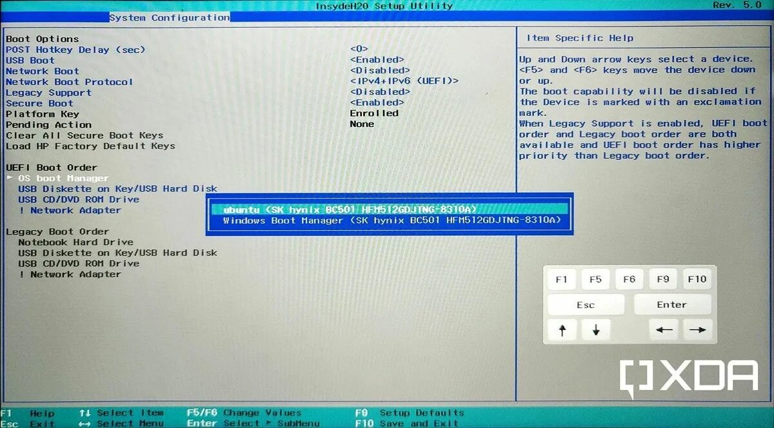Disable the USB Boot option
The image size is (774, 428).
coord(29,60)
